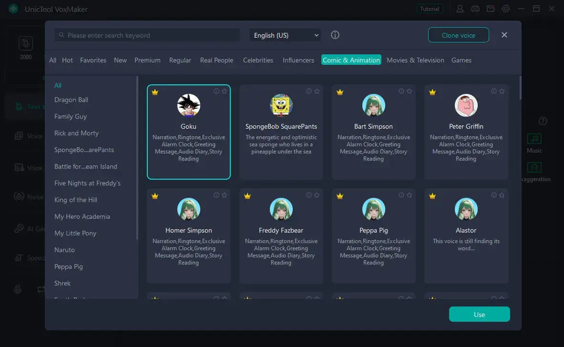Open the Premium tab
This screenshot has height=347, width=564.
[147, 60]
